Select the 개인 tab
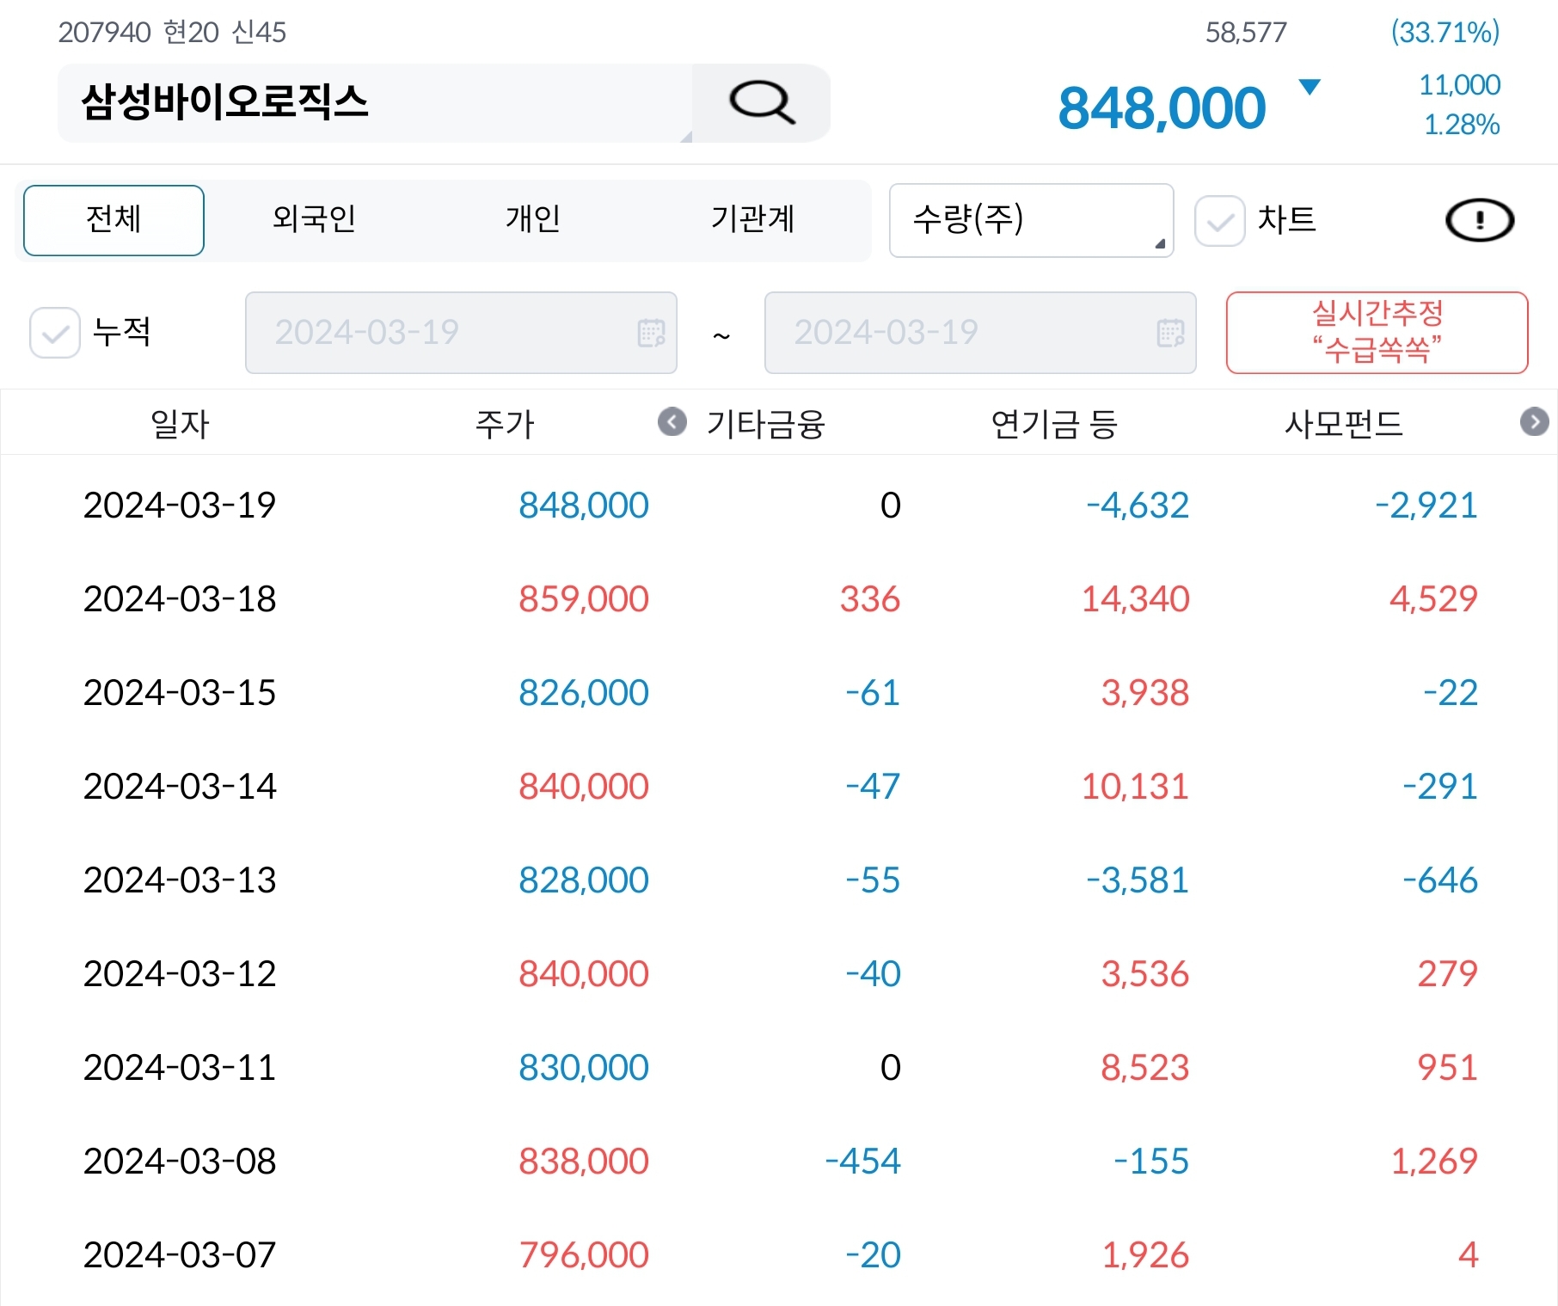1558x1306 pixels. point(533,219)
